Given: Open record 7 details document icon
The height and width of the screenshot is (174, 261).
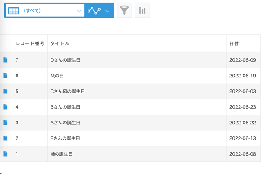Looking at the screenshot, I should pyautogui.click(x=5, y=60).
